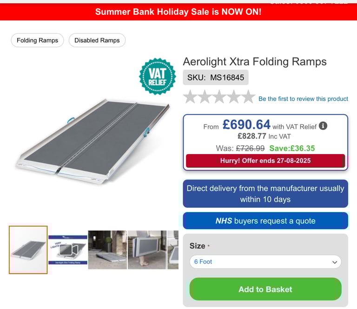Add the ramp to basket
Image resolution: width=357 pixels, height=309 pixels.
pos(265,289)
